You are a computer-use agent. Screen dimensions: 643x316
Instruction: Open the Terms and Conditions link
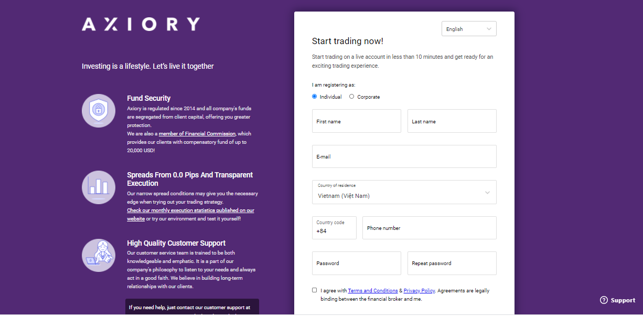click(373, 291)
